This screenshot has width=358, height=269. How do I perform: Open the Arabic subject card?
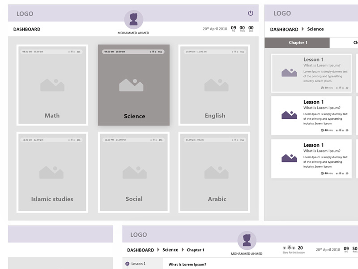click(x=216, y=173)
